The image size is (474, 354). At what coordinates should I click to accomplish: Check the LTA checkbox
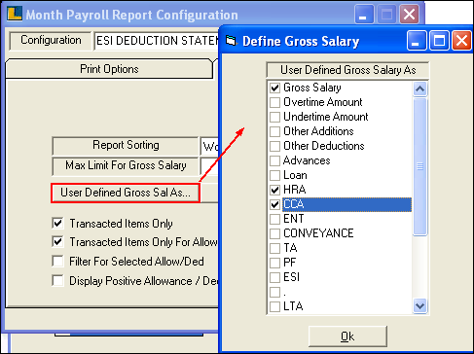[x=274, y=306]
